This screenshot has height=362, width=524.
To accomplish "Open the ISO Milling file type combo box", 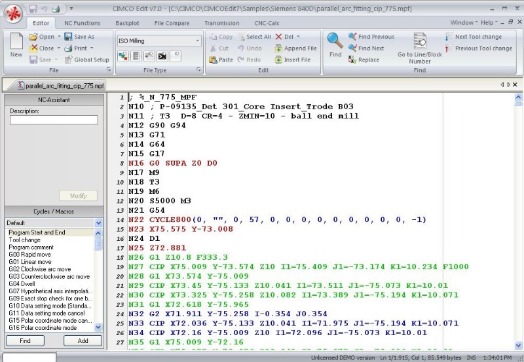I will click(159, 41).
